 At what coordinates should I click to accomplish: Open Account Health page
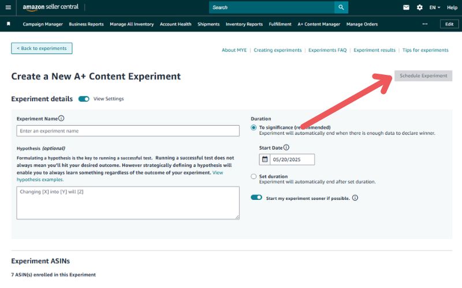coord(176,24)
